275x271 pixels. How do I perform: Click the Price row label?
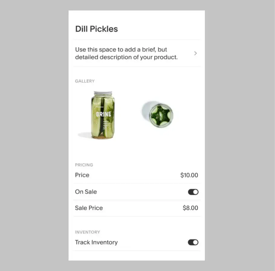[x=82, y=175]
